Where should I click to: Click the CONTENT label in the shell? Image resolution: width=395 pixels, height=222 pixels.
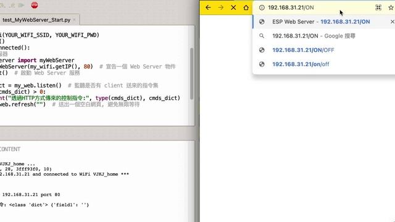click(10, 149)
